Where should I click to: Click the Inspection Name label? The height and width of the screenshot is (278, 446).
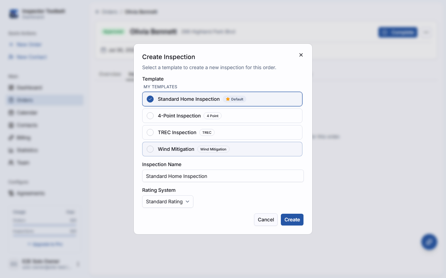[x=162, y=164]
